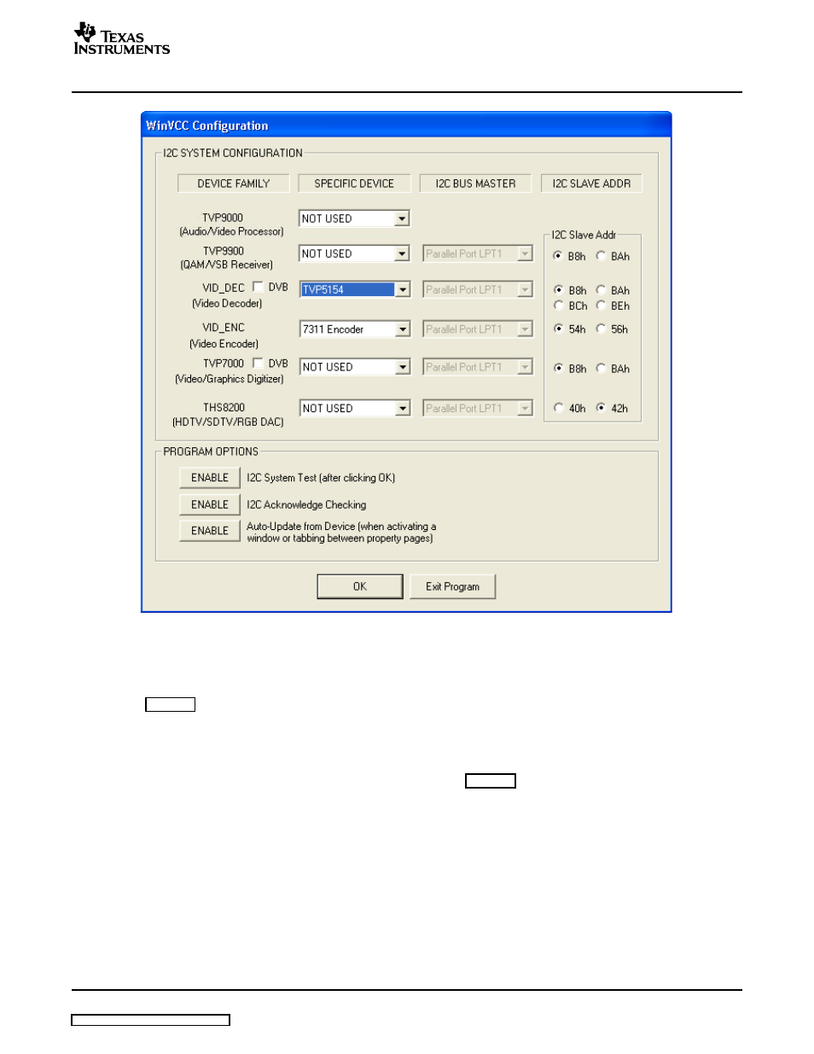Open the TVP7000 specific device dropdown
This screenshot has width=814, height=1054.
[x=355, y=367]
